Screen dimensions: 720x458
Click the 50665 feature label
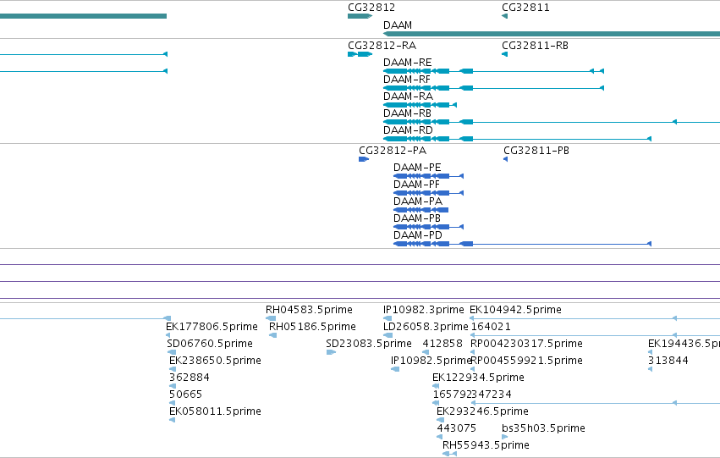pyautogui.click(x=185, y=395)
